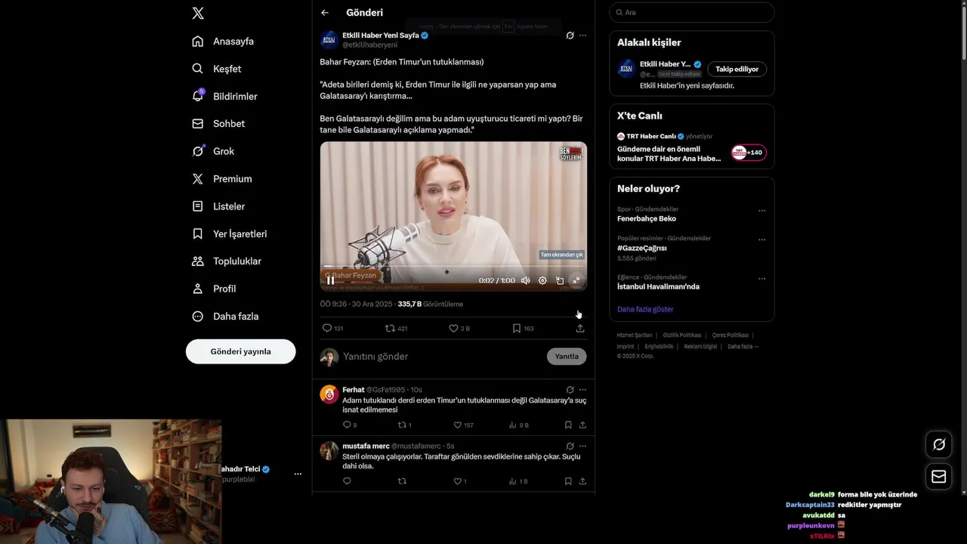Expand Daha fazla menu

pos(225,317)
